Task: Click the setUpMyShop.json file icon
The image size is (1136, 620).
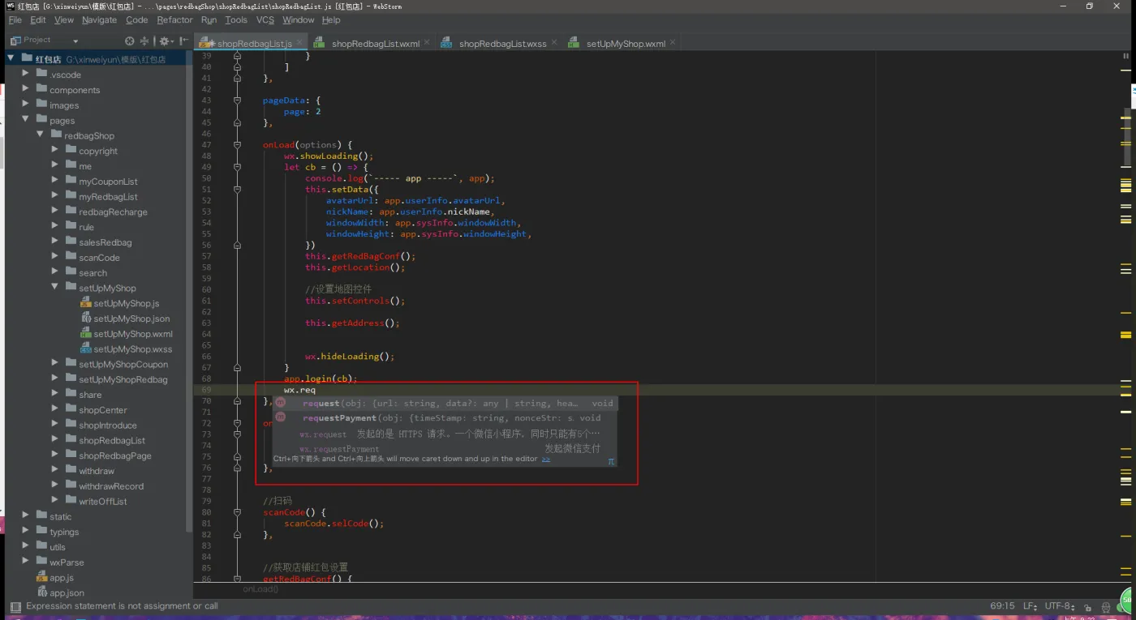Action: point(86,319)
